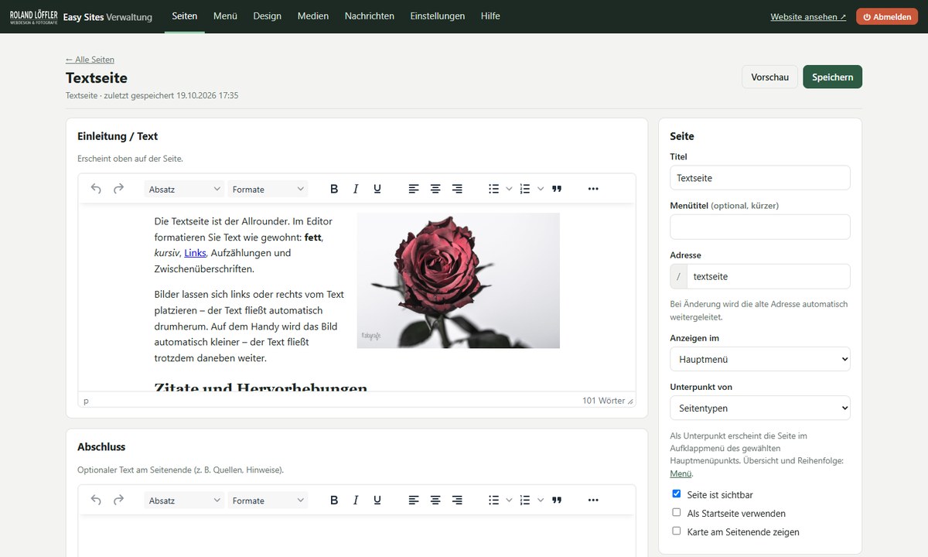Viewport: 928px width, 557px height.
Task: Open the Hilfe tab
Action: [490, 15]
